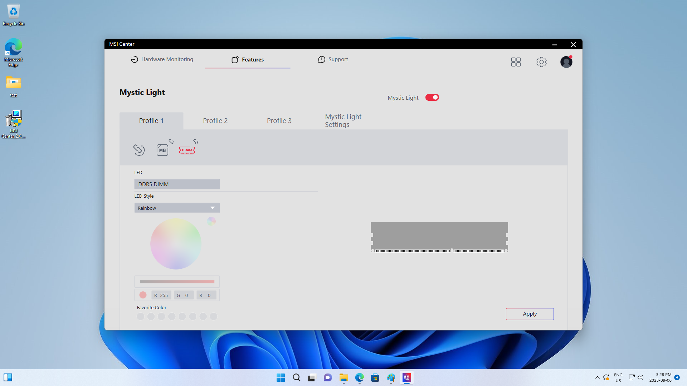Click the MB (Motherboard) component icon
This screenshot has width=687, height=386.
coord(162,149)
